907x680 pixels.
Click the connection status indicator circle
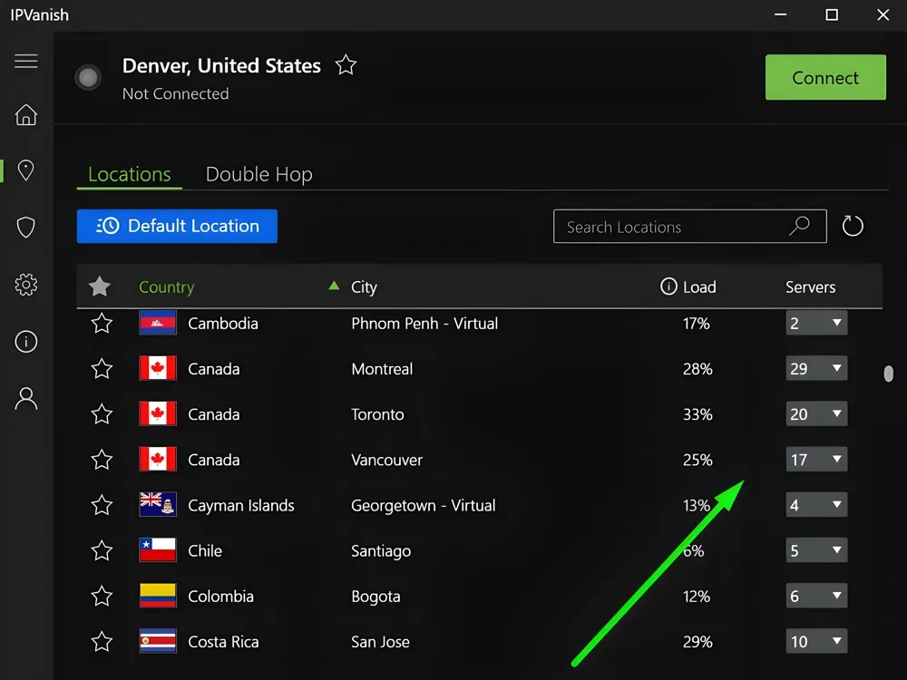[x=88, y=77]
